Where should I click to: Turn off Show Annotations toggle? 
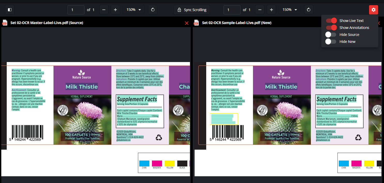[x=331, y=28]
